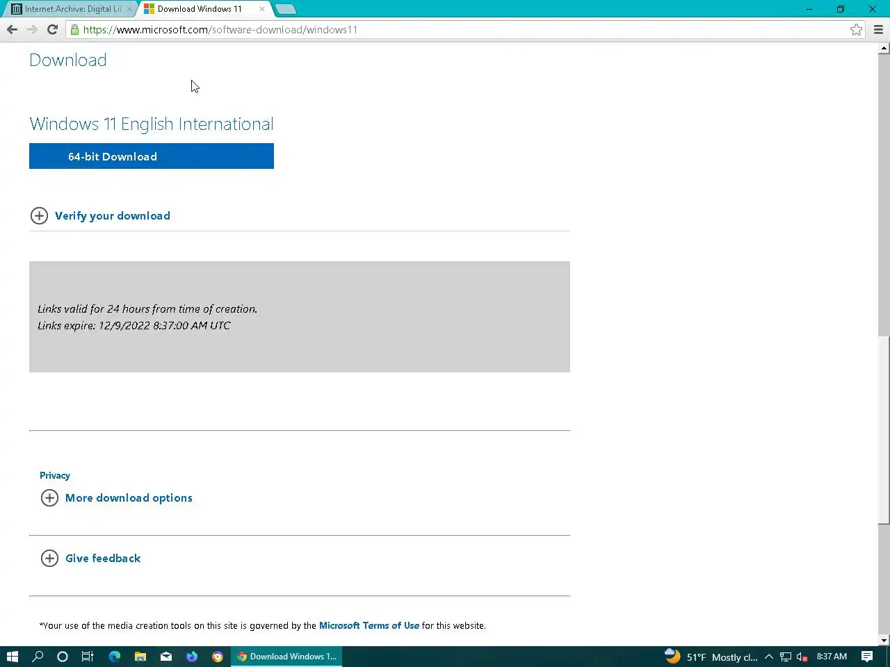Click Download Windows 1... taskbar button

tap(286, 657)
